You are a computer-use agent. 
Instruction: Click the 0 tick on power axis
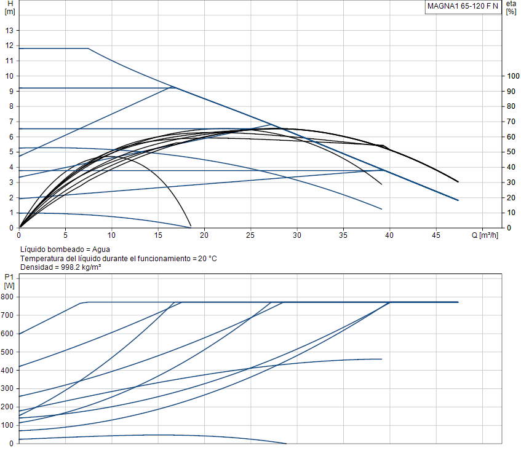11,443
